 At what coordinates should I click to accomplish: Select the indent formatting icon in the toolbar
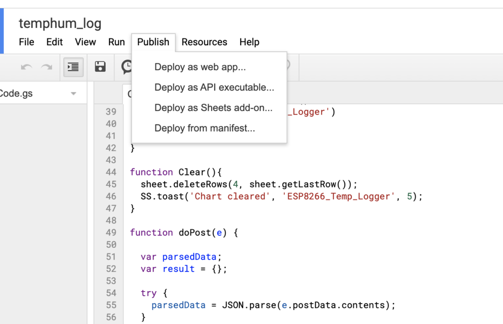coord(73,67)
